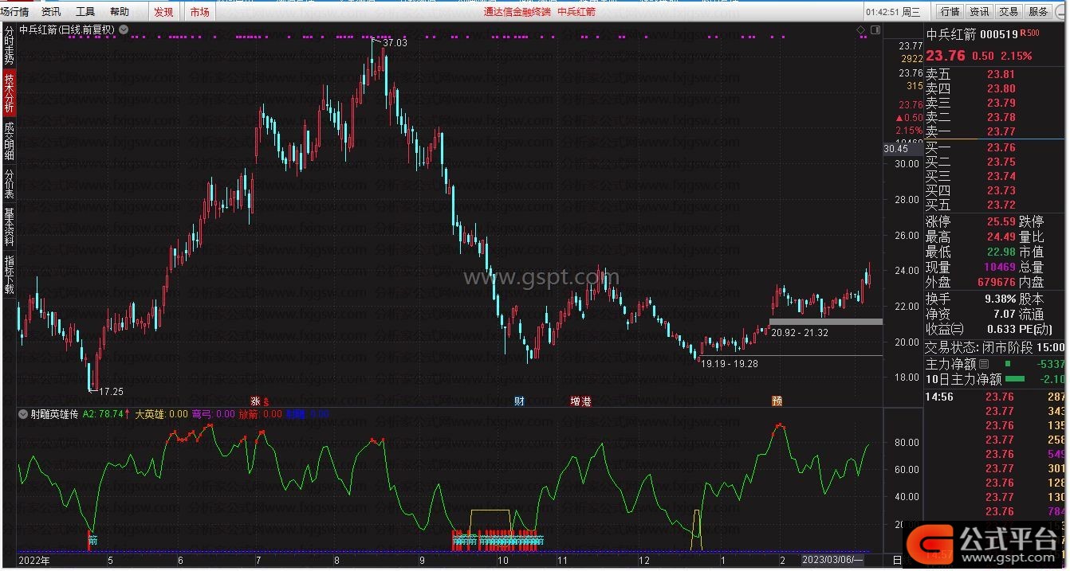Click the 19.19 - 19.28 gap label
Viewport: 1070px width, 571px height.
pyautogui.click(x=729, y=363)
